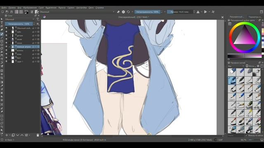264x148 pixels.
Task: Open the gradient fill picker
Action: pyautogui.click(x=16, y=12)
